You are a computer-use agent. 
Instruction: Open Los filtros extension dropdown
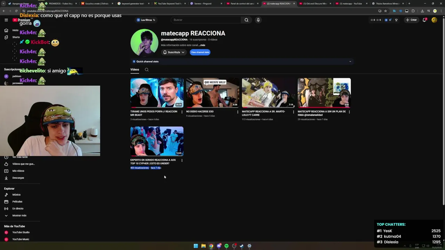point(146,20)
